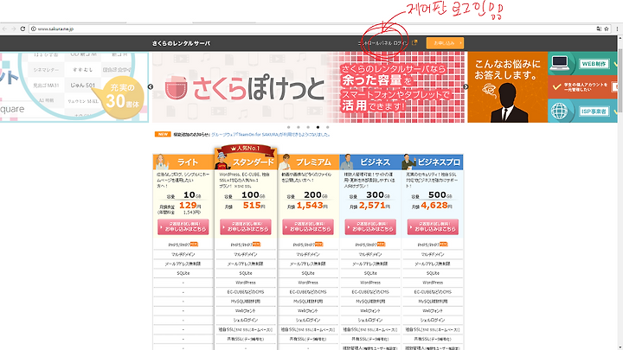Select the fifth carousel pagination dot
Screen dimensions: 623x350
click(327, 127)
